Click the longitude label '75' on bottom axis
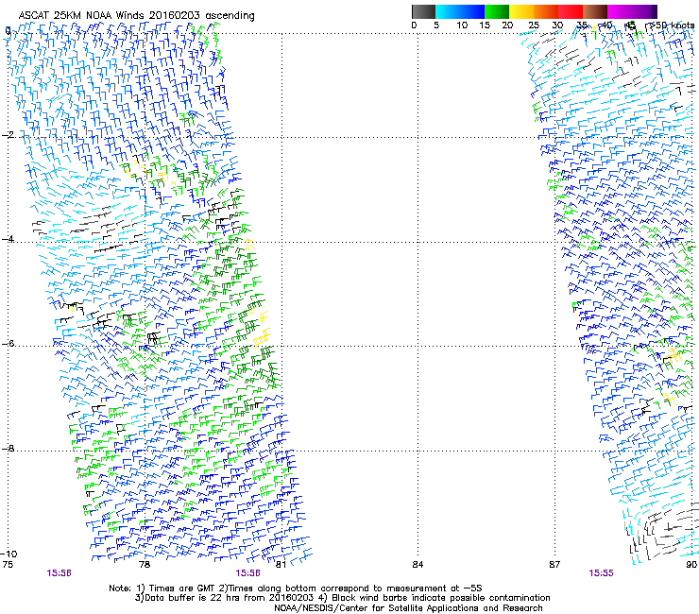Image resolution: width=699 pixels, height=614 pixels. tap(8, 565)
